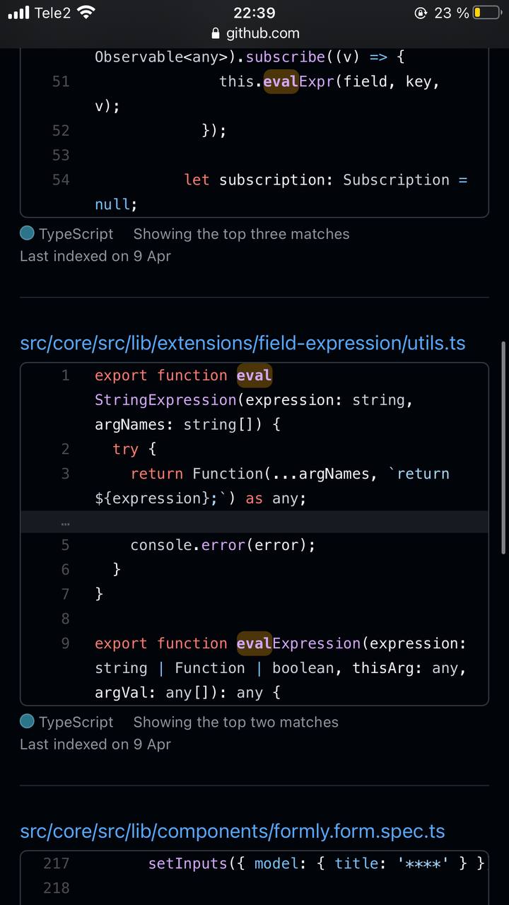This screenshot has height=905, width=509.
Task: Tap the 22:39 clock in status bar
Action: pyautogui.click(x=254, y=13)
